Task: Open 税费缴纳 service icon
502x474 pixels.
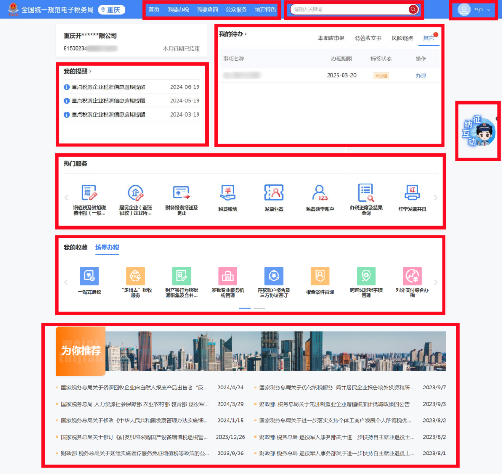Action: (228, 193)
